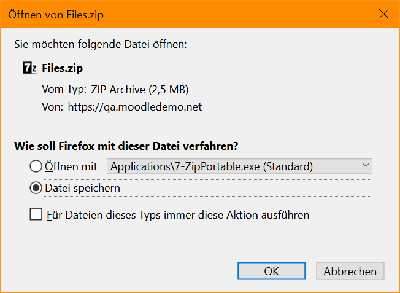Click the Vom Typ label
The height and width of the screenshot is (293, 400).
point(64,90)
